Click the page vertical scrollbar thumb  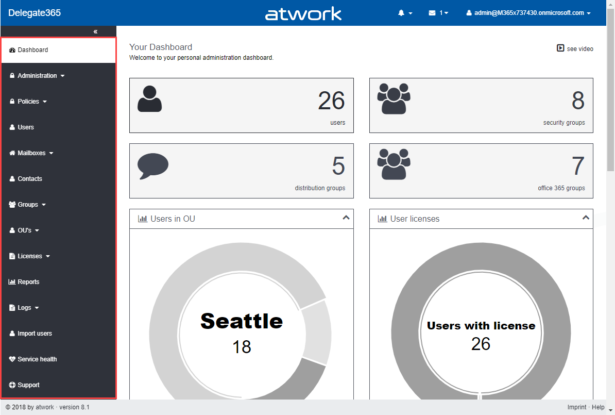[610, 90]
